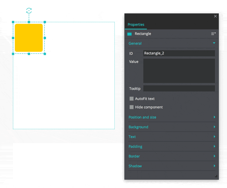Click the Rectangle title text in the panel

click(143, 34)
